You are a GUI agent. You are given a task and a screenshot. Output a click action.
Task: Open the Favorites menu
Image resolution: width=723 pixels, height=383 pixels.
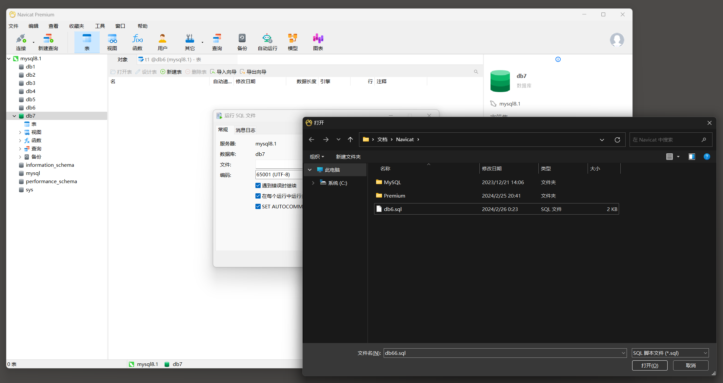pos(76,26)
